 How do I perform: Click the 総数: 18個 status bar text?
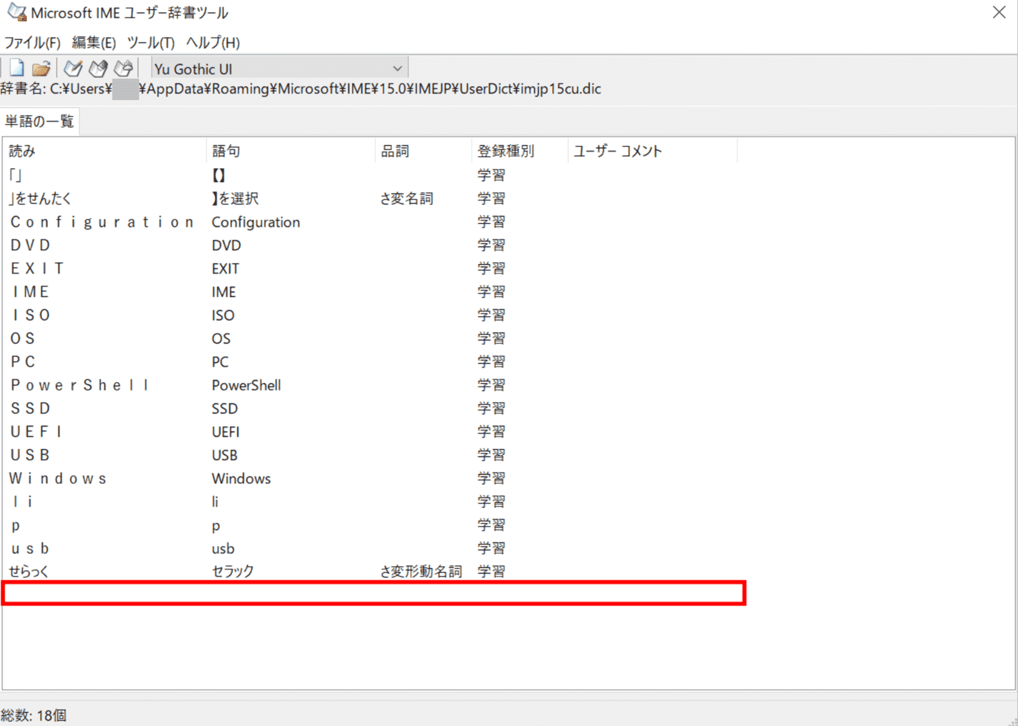pyautogui.click(x=34, y=715)
